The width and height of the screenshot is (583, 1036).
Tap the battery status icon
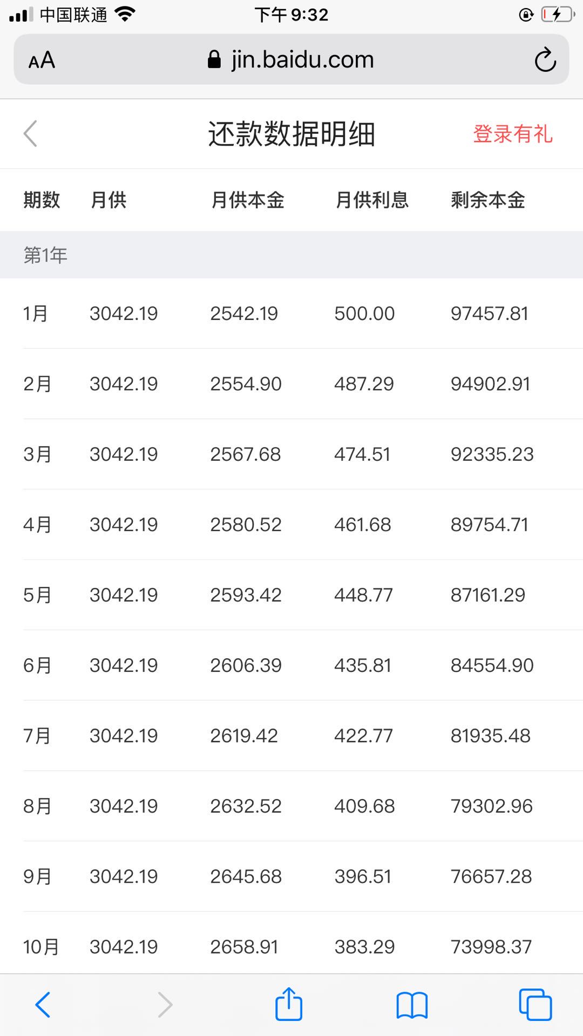pos(558,15)
